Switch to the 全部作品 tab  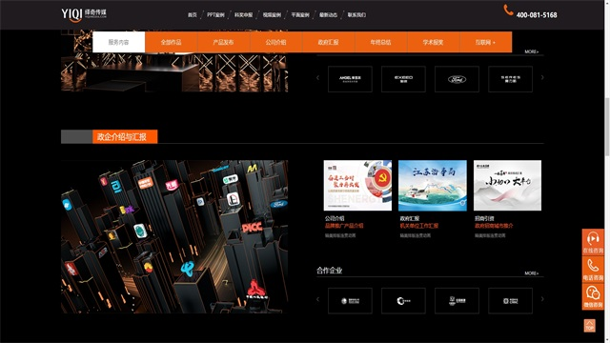172,42
